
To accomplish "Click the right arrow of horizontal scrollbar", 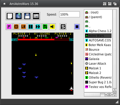I will click(x=111, y=95).
